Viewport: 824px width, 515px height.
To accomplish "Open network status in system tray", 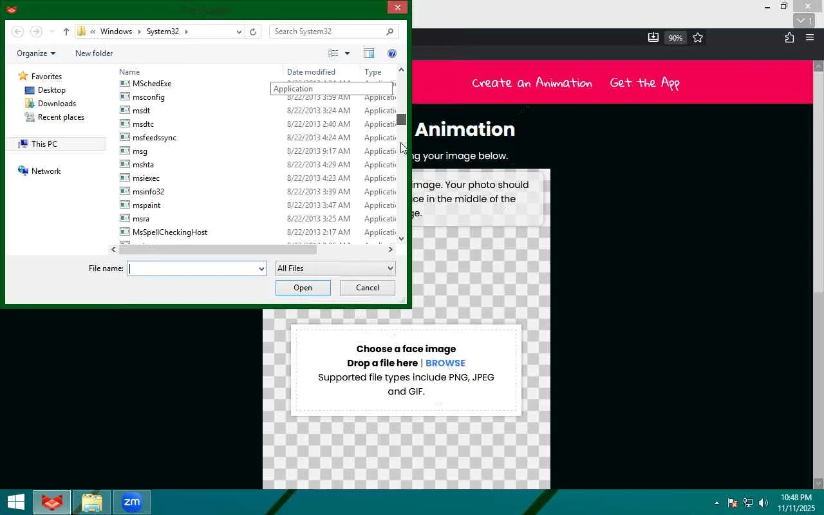I will pos(748,503).
